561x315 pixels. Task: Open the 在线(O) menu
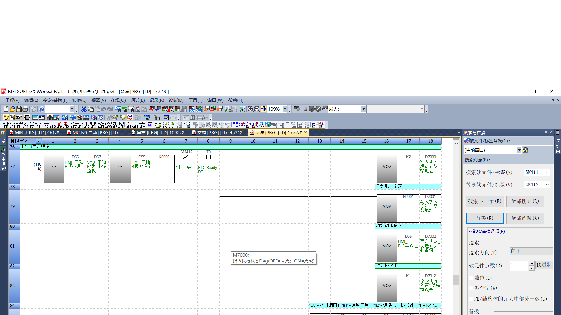tap(118, 100)
